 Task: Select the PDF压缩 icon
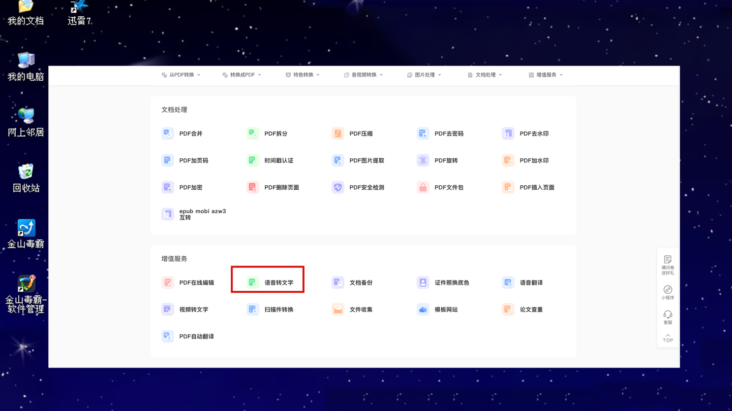click(338, 133)
